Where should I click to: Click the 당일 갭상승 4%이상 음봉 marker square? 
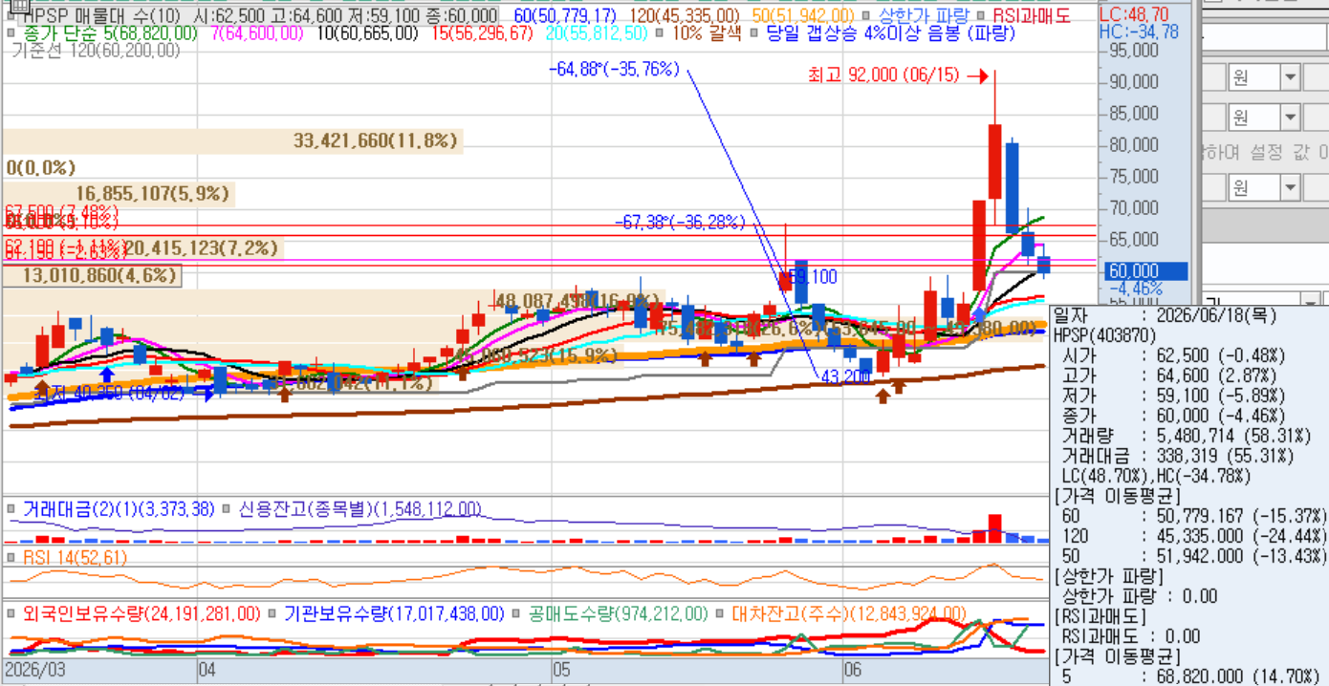click(x=754, y=33)
